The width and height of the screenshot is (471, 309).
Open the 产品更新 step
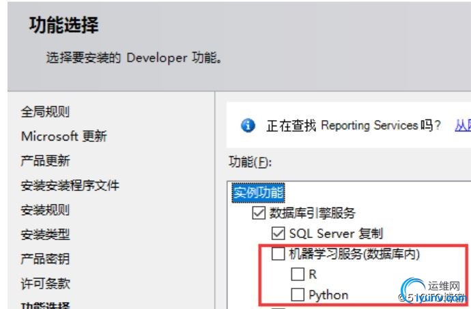point(45,161)
